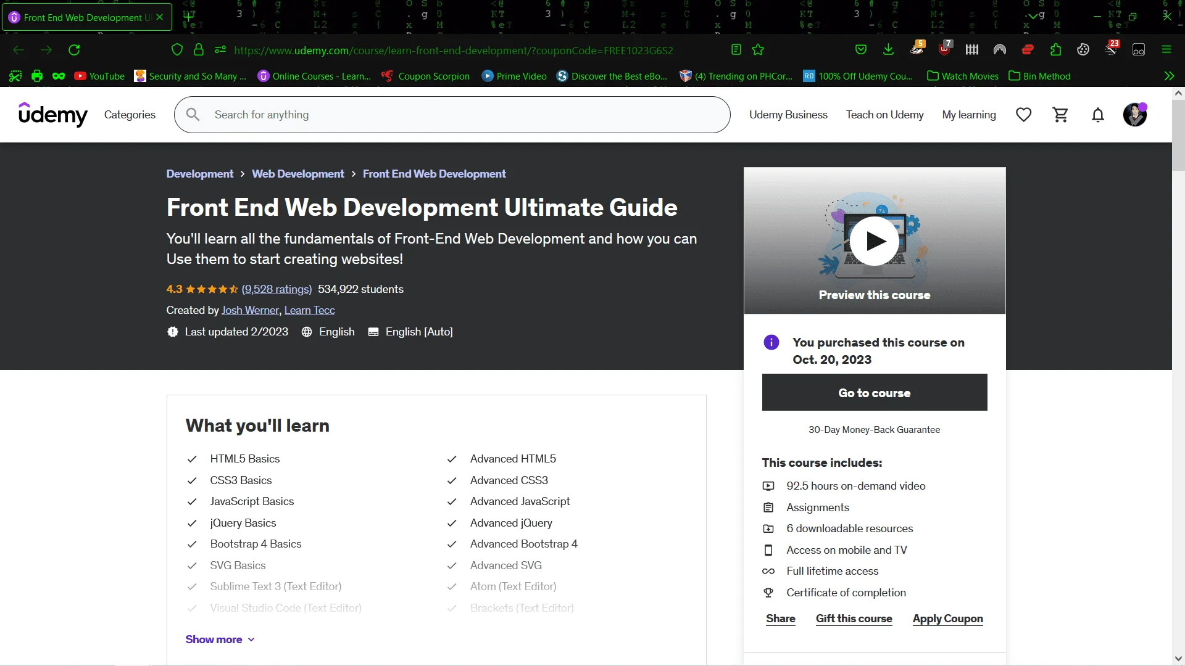Play the course preview video
The height and width of the screenshot is (666, 1185).
tap(875, 241)
